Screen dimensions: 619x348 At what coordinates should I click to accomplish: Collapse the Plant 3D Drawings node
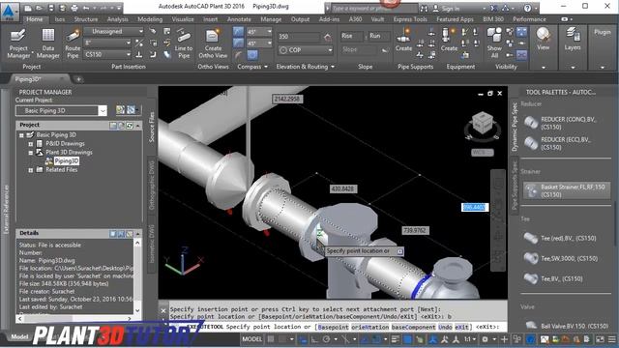(31, 153)
